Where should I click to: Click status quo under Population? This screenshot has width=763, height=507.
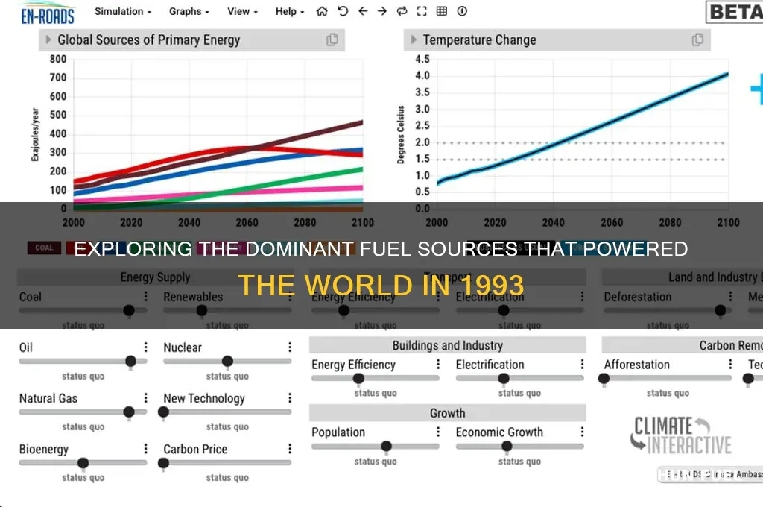click(376, 461)
